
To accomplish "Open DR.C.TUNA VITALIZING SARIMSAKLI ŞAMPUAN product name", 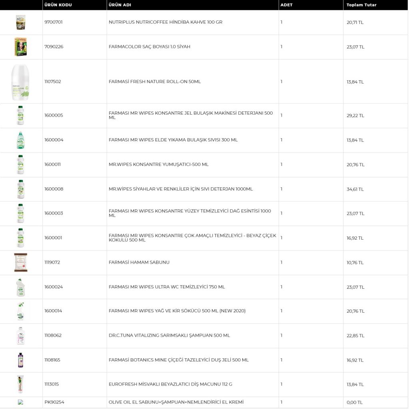I will (x=169, y=336).
